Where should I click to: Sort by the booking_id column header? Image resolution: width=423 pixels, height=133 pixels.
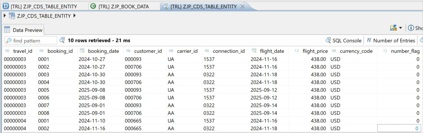(57, 51)
